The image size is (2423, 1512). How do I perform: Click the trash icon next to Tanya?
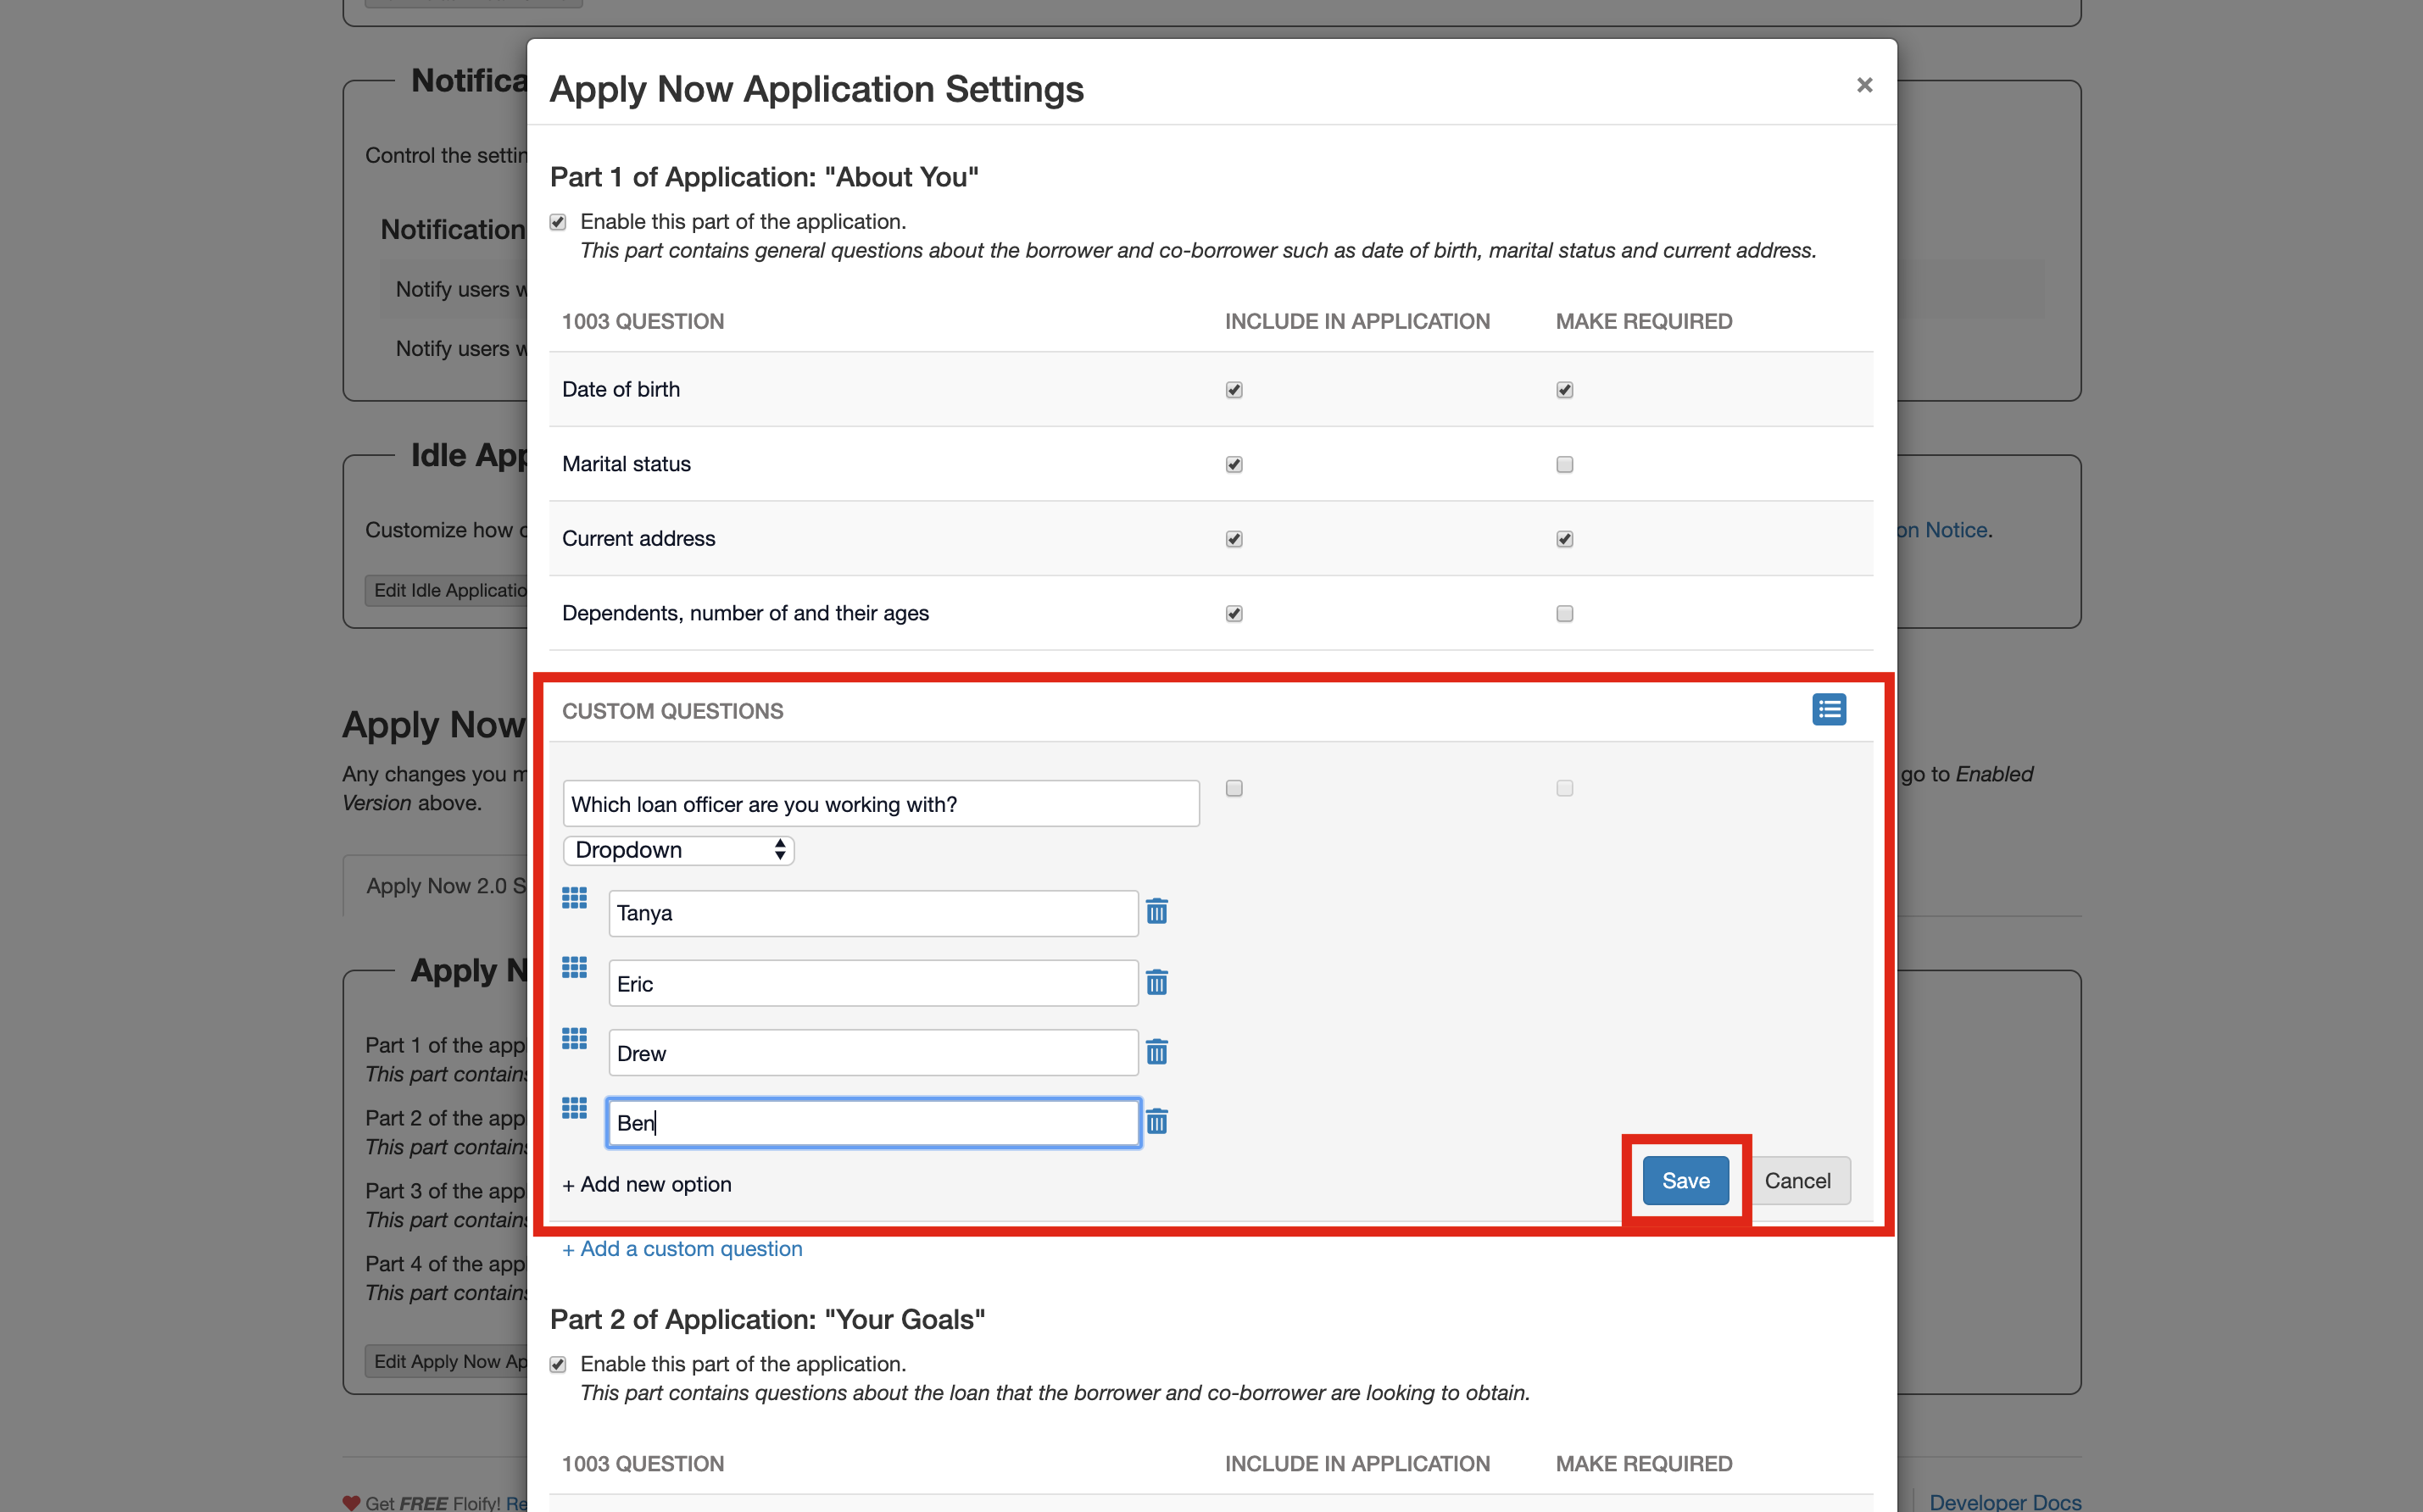[x=1157, y=911]
